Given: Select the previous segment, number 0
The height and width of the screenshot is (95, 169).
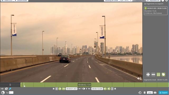Looking at the screenshot, I should 57,89.
